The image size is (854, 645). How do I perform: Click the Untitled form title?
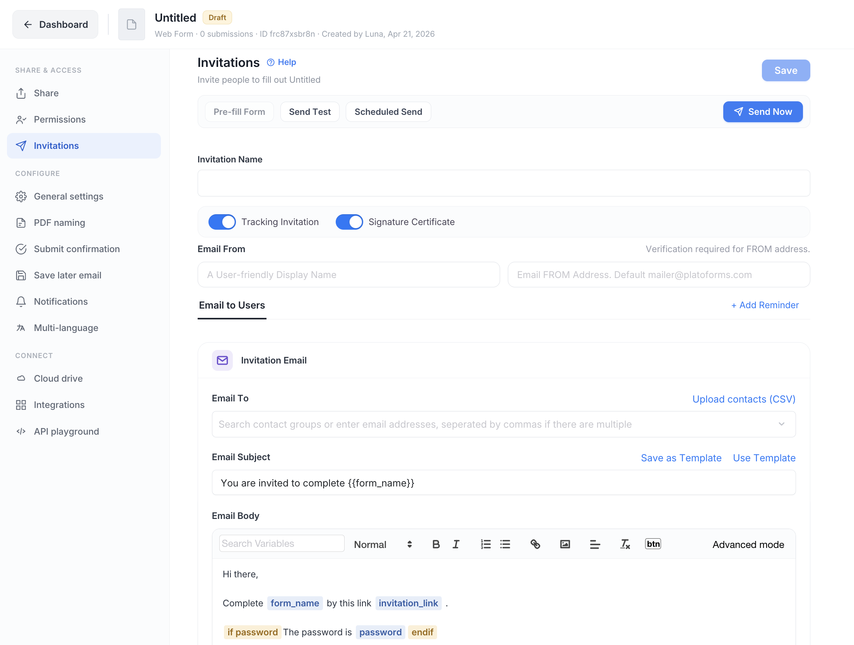tap(176, 18)
